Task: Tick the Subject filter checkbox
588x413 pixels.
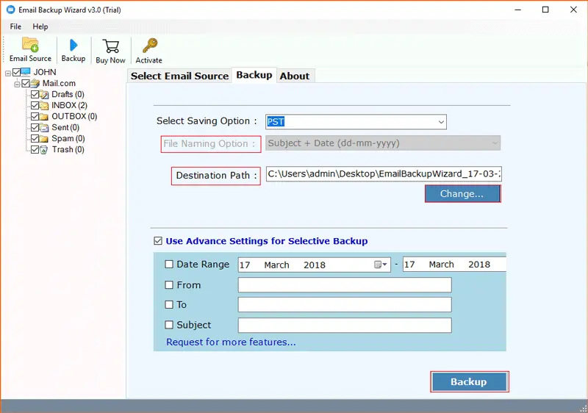Action: 170,325
